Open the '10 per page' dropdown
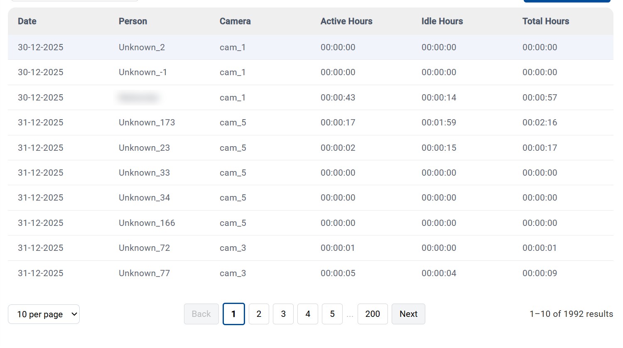This screenshot has height=348, width=623. click(44, 314)
